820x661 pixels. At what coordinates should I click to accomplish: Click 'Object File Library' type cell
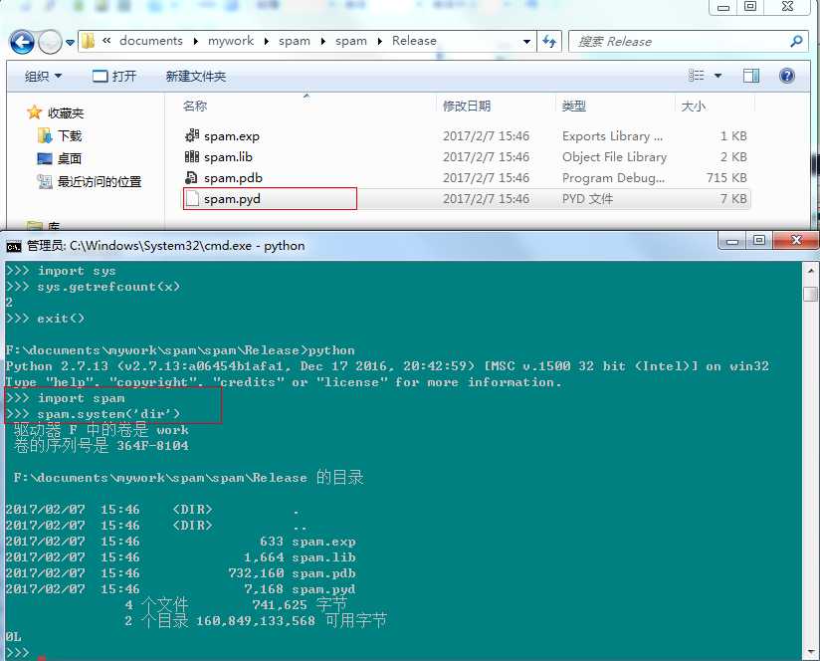coord(614,157)
